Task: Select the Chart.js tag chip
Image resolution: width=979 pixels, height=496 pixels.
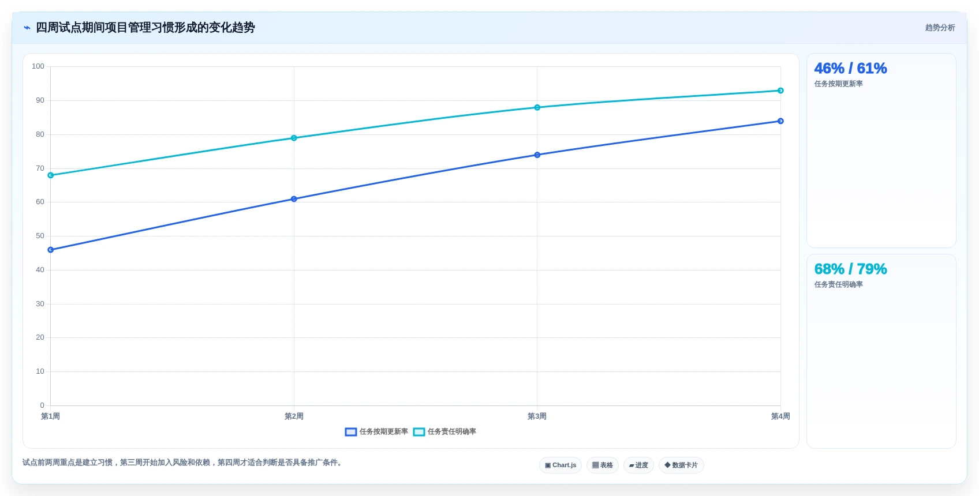Action: tap(561, 465)
